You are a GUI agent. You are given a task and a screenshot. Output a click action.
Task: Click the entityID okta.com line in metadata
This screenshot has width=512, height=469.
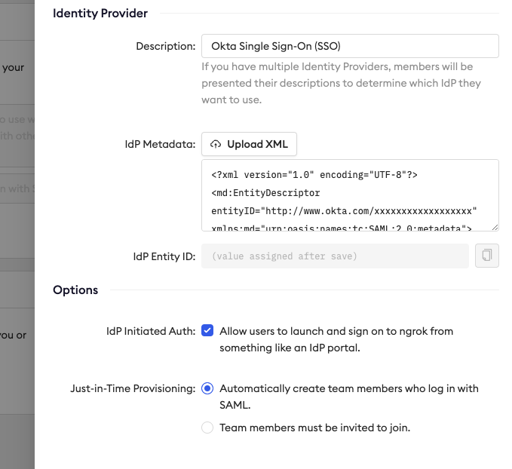pyautogui.click(x=344, y=211)
